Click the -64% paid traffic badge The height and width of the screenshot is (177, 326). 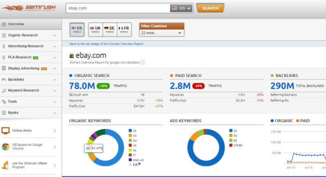(199, 86)
